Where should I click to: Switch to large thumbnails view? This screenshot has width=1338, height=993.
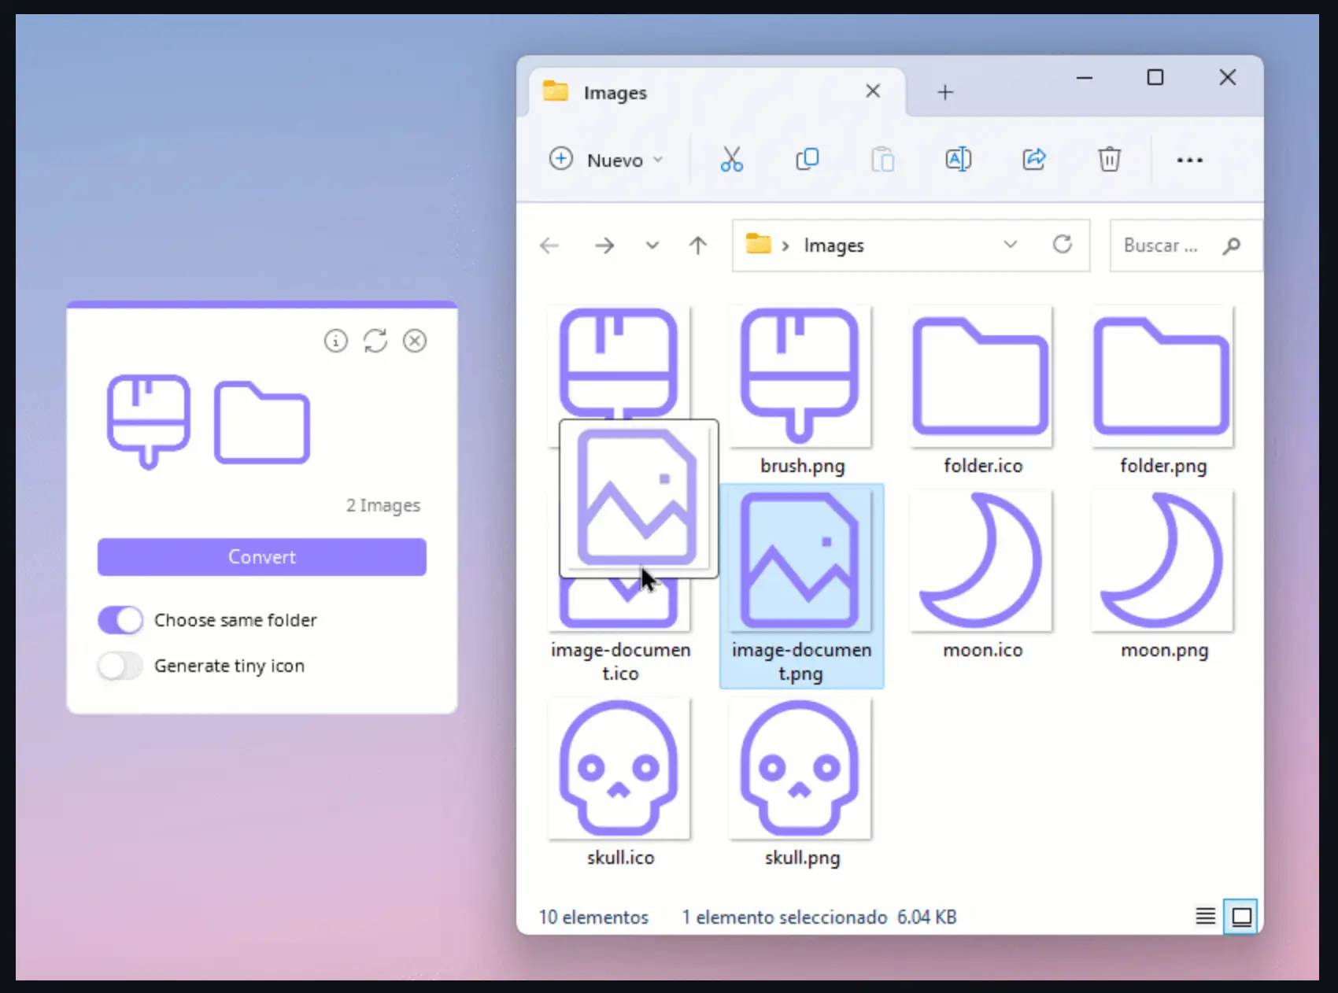[1241, 917]
